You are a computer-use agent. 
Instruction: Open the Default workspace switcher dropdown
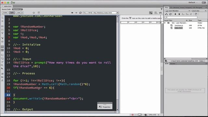coord(193,3)
